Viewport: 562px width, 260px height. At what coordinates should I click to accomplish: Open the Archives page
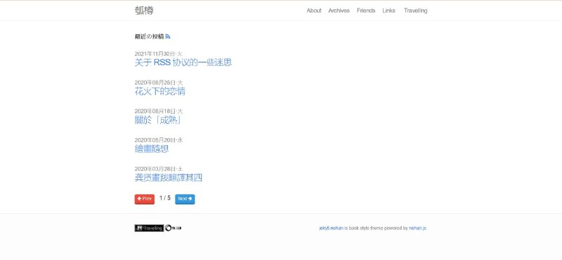coord(339,11)
